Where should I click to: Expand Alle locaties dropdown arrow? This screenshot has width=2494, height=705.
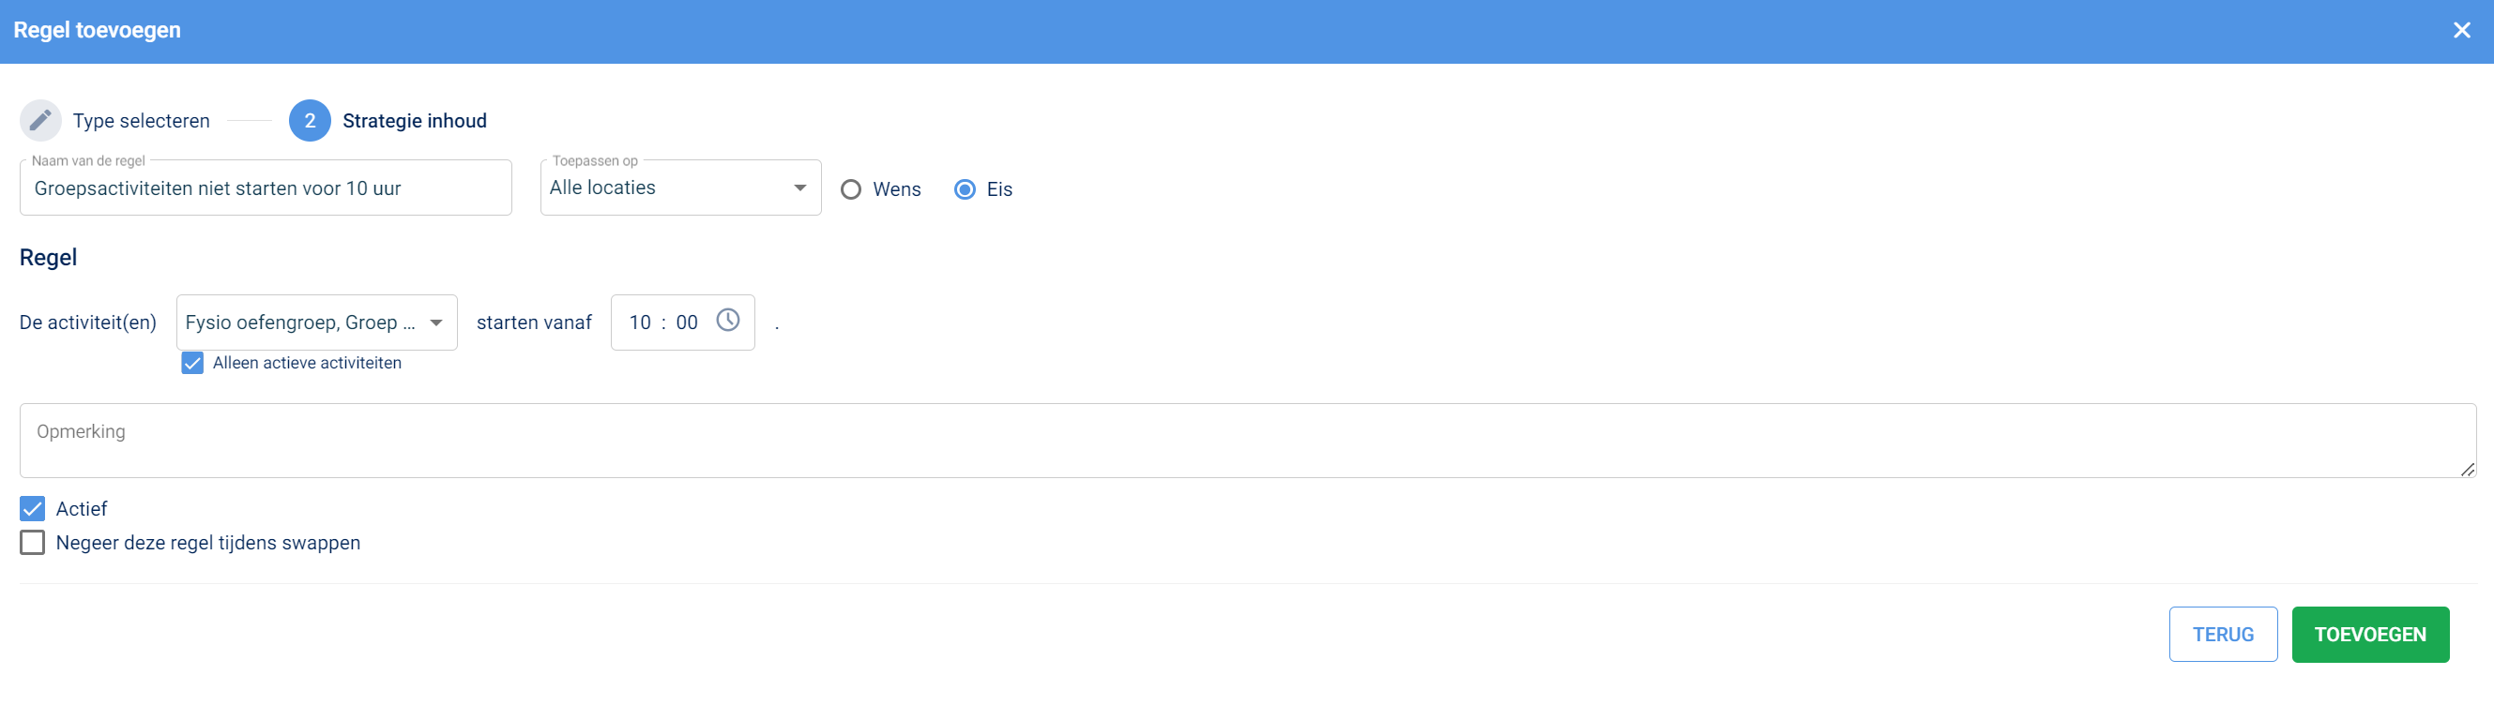[800, 188]
